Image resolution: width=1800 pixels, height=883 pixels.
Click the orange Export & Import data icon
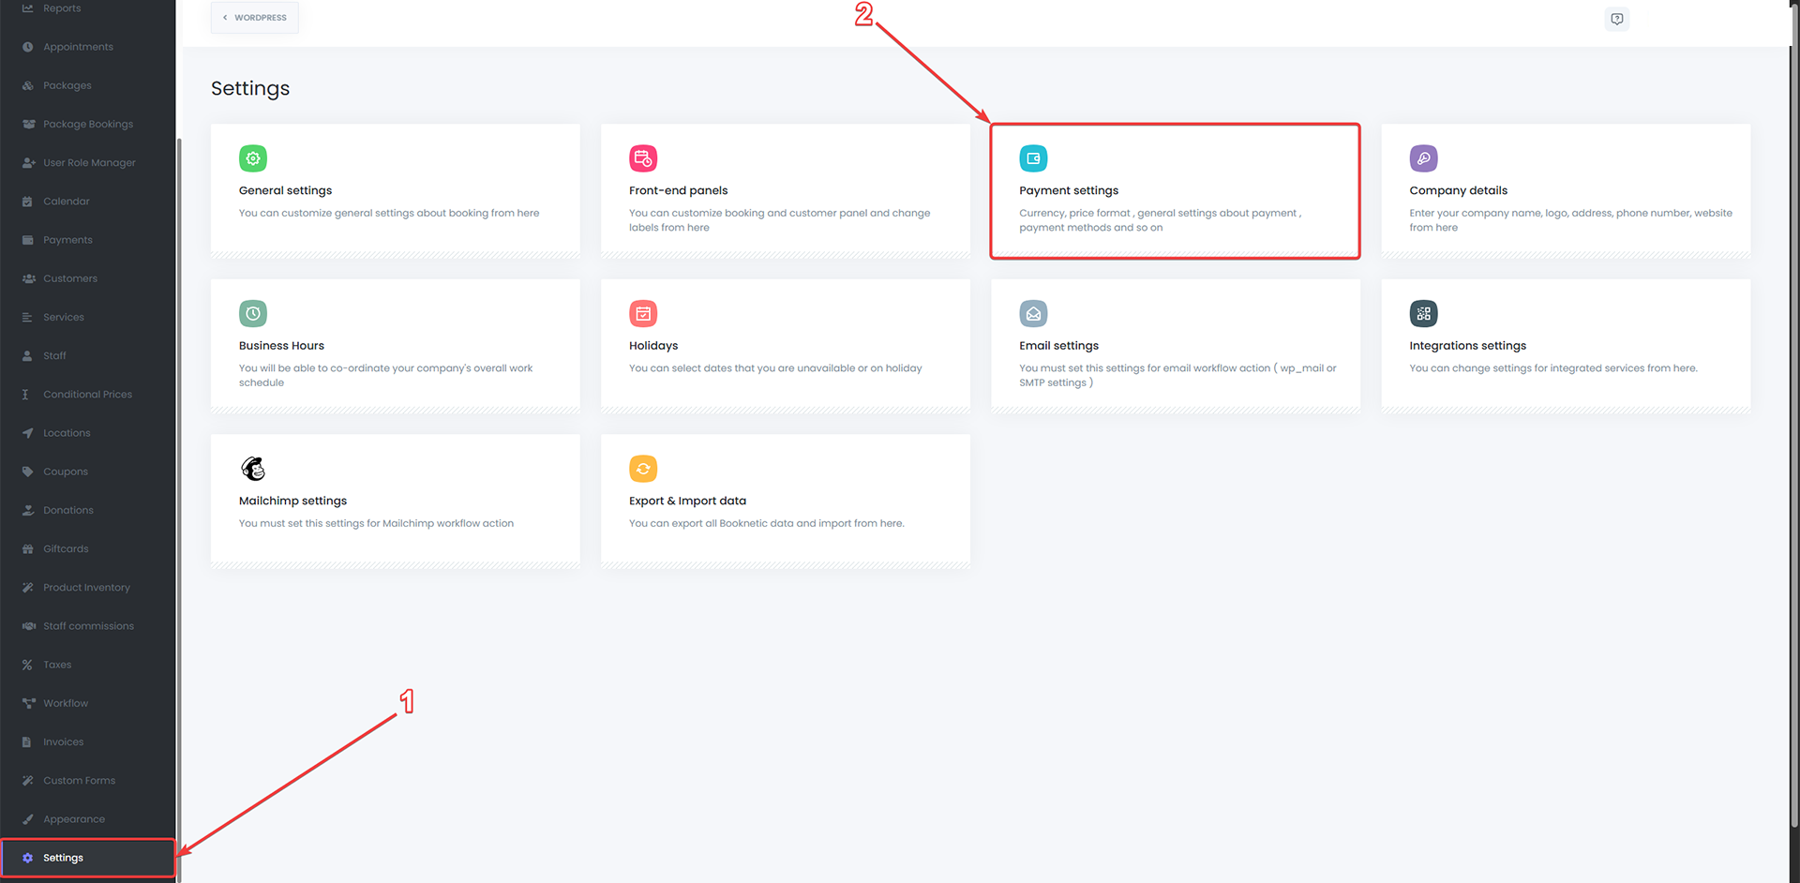coord(643,468)
